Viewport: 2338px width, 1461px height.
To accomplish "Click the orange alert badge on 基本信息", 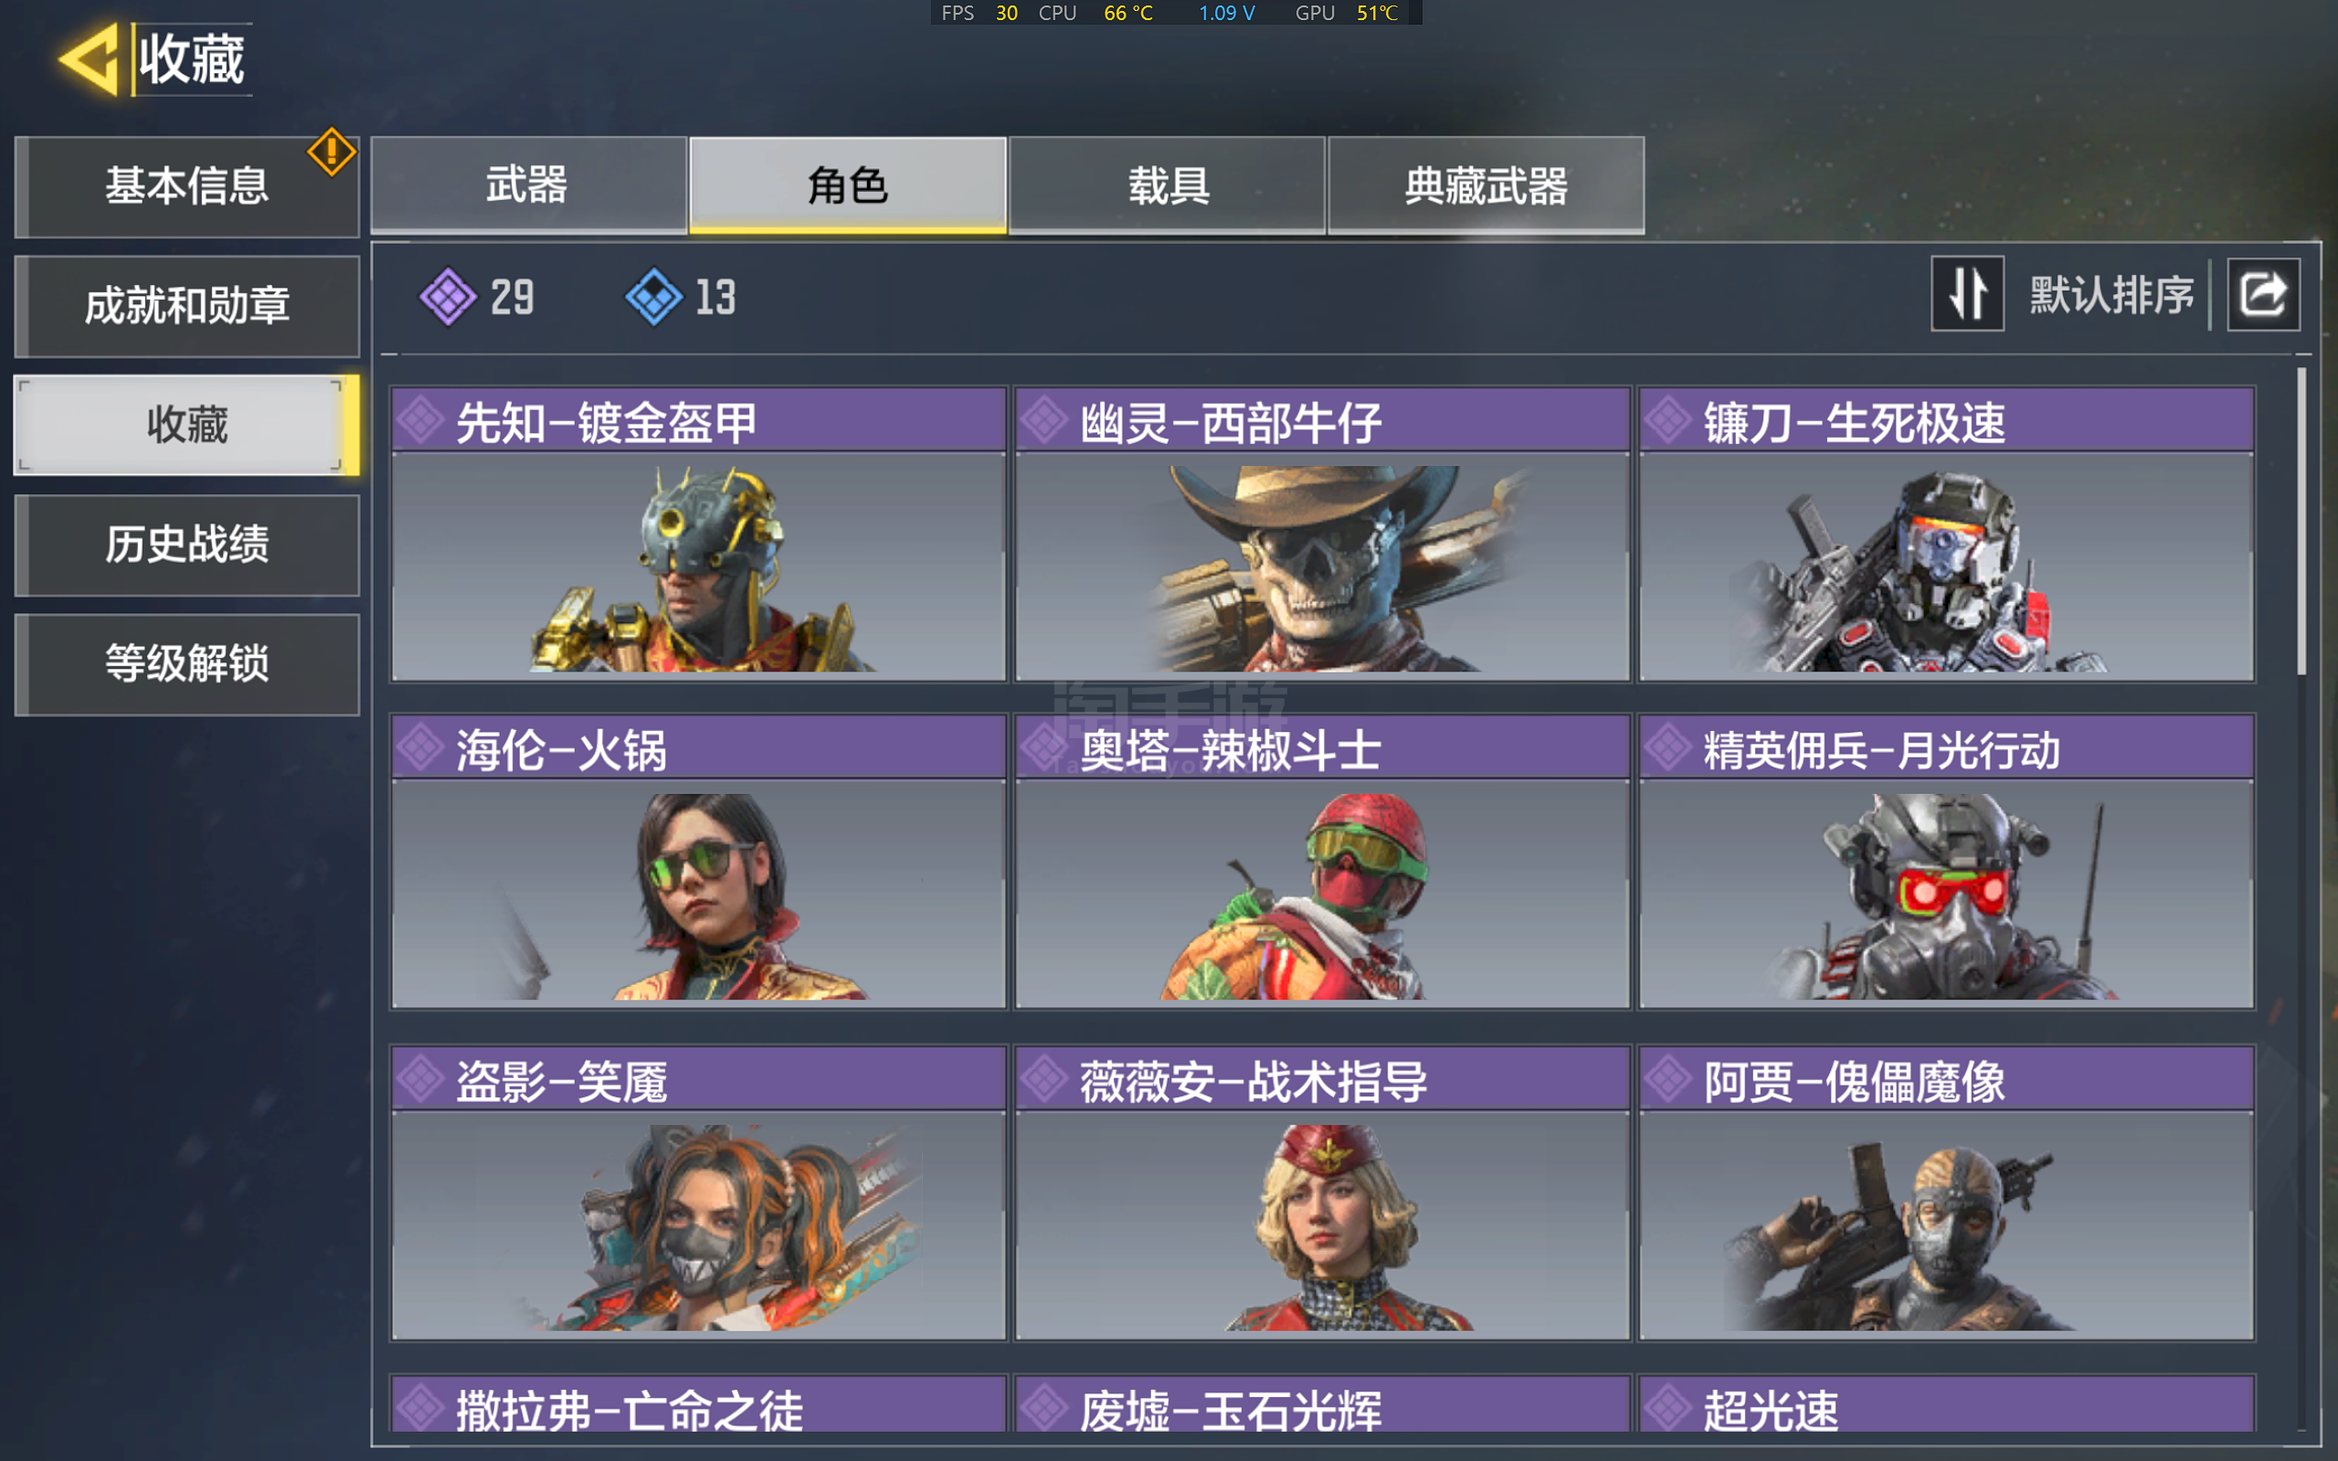I will click(332, 152).
